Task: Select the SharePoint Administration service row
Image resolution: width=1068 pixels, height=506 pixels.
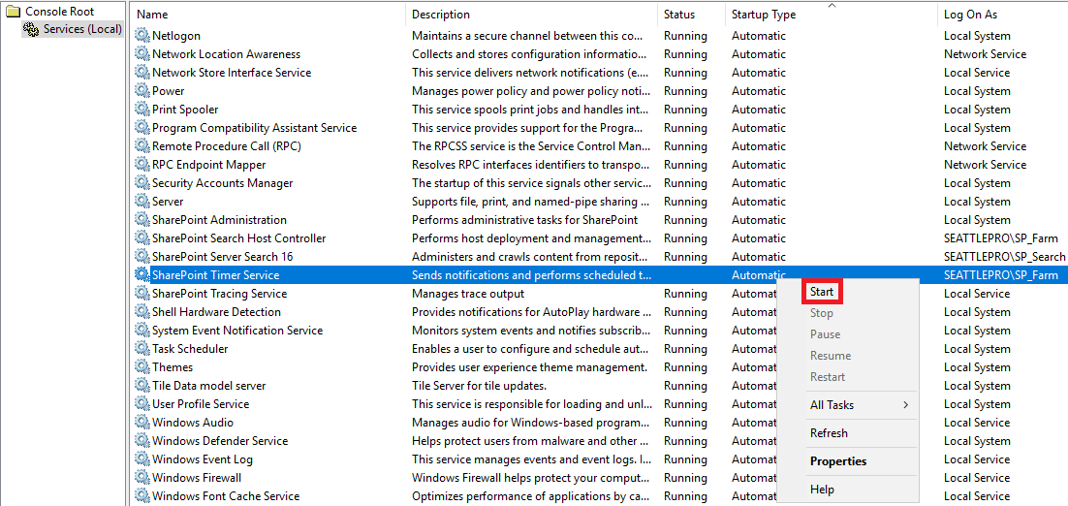Action: point(219,220)
